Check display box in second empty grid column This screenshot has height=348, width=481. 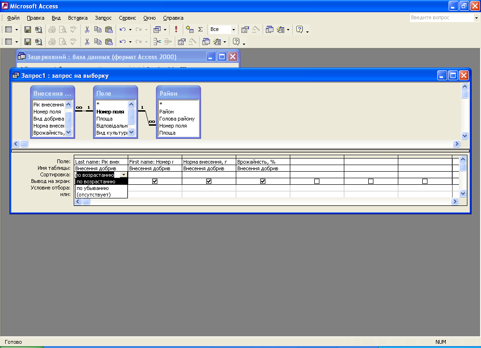371,182
